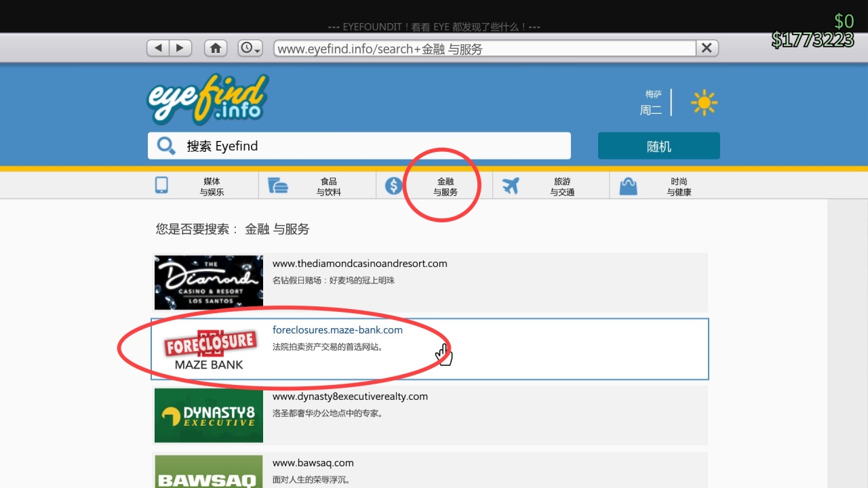The width and height of the screenshot is (868, 488).
Task: Open the Dynasty 8 Executive thumbnail
Action: (209, 415)
